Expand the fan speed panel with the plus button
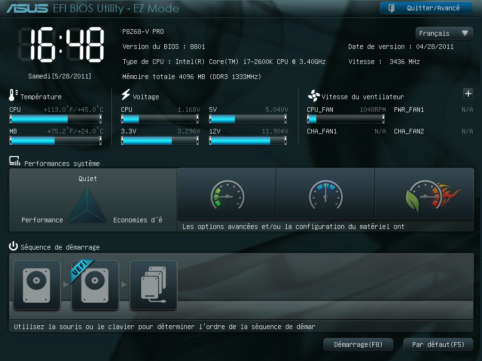482x361 pixels. point(468,94)
